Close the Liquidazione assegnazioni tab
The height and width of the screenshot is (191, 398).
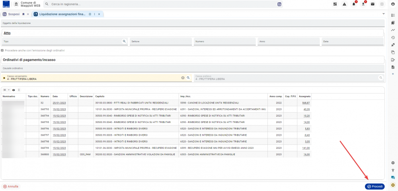[x=99, y=14]
